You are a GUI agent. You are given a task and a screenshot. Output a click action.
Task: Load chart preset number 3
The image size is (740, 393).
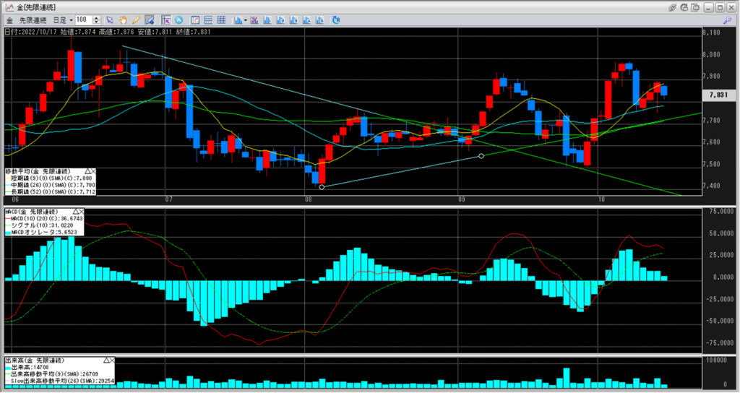click(x=293, y=20)
